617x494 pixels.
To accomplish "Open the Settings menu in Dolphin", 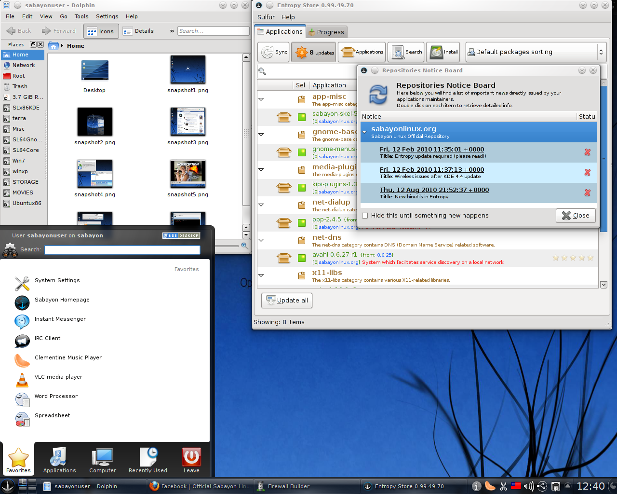I will (107, 16).
